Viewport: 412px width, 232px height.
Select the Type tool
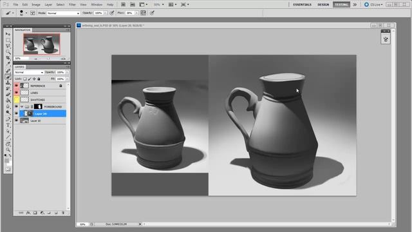[8, 125]
